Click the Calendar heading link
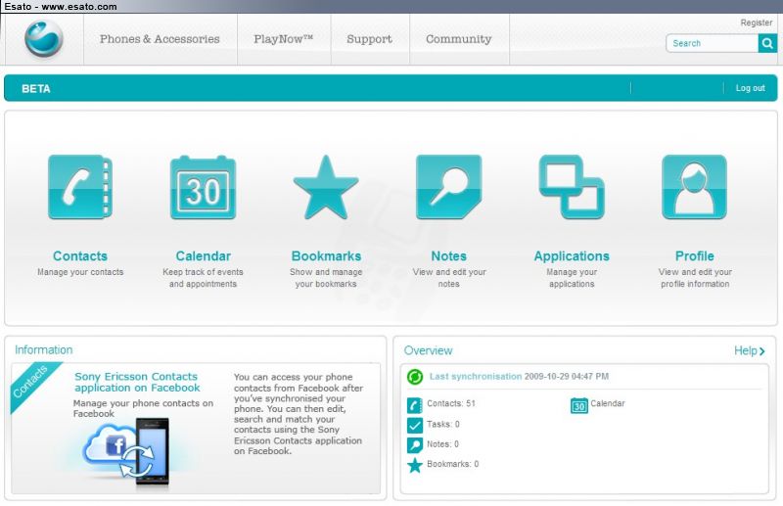Image resolution: width=783 pixels, height=506 pixels. [x=203, y=255]
